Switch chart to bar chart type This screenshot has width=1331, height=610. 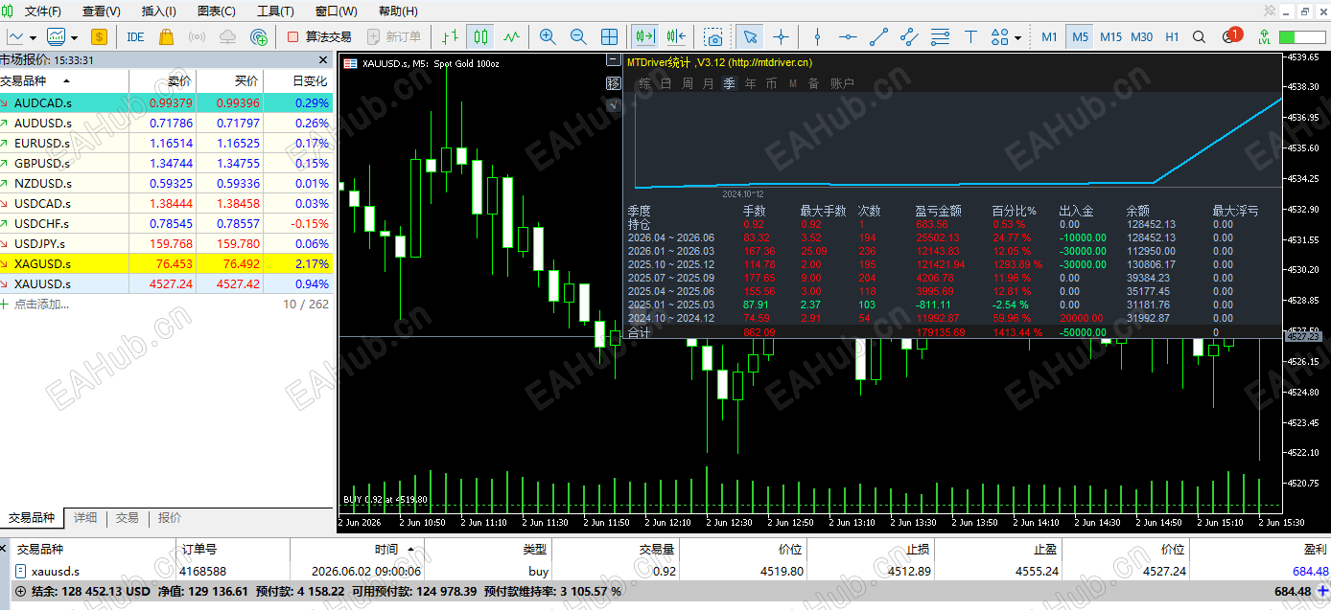click(450, 36)
